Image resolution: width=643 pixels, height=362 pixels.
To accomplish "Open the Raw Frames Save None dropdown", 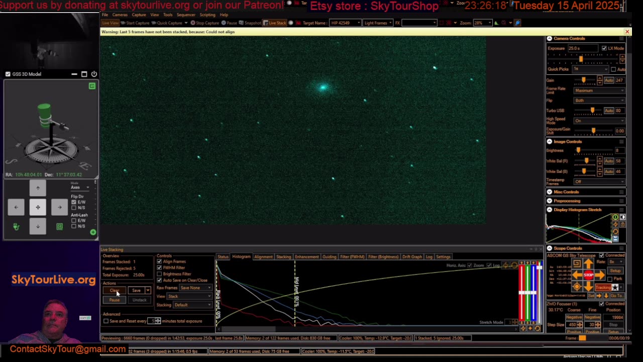I will click(196, 288).
